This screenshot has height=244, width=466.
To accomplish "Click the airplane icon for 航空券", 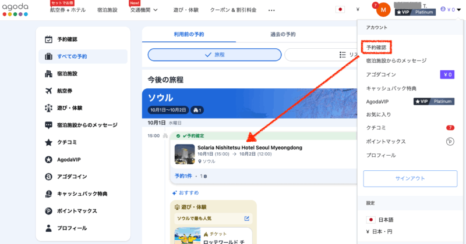I will pyautogui.click(x=48, y=91).
